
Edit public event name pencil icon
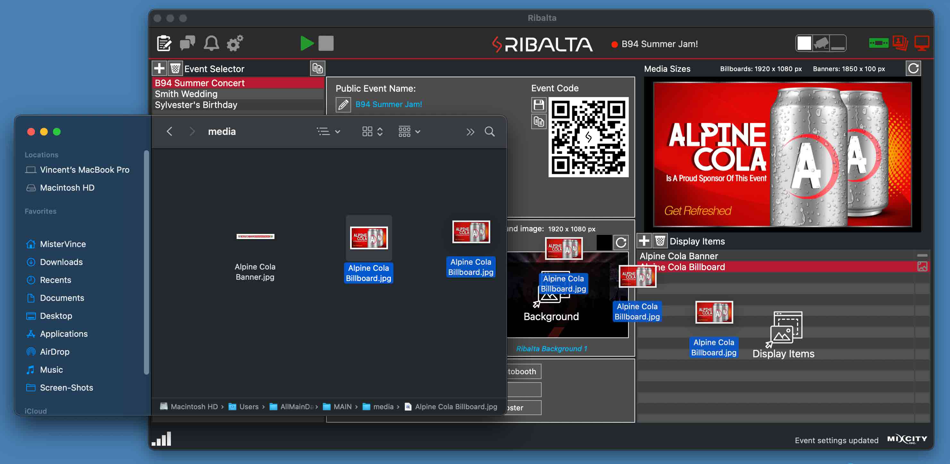[343, 105]
